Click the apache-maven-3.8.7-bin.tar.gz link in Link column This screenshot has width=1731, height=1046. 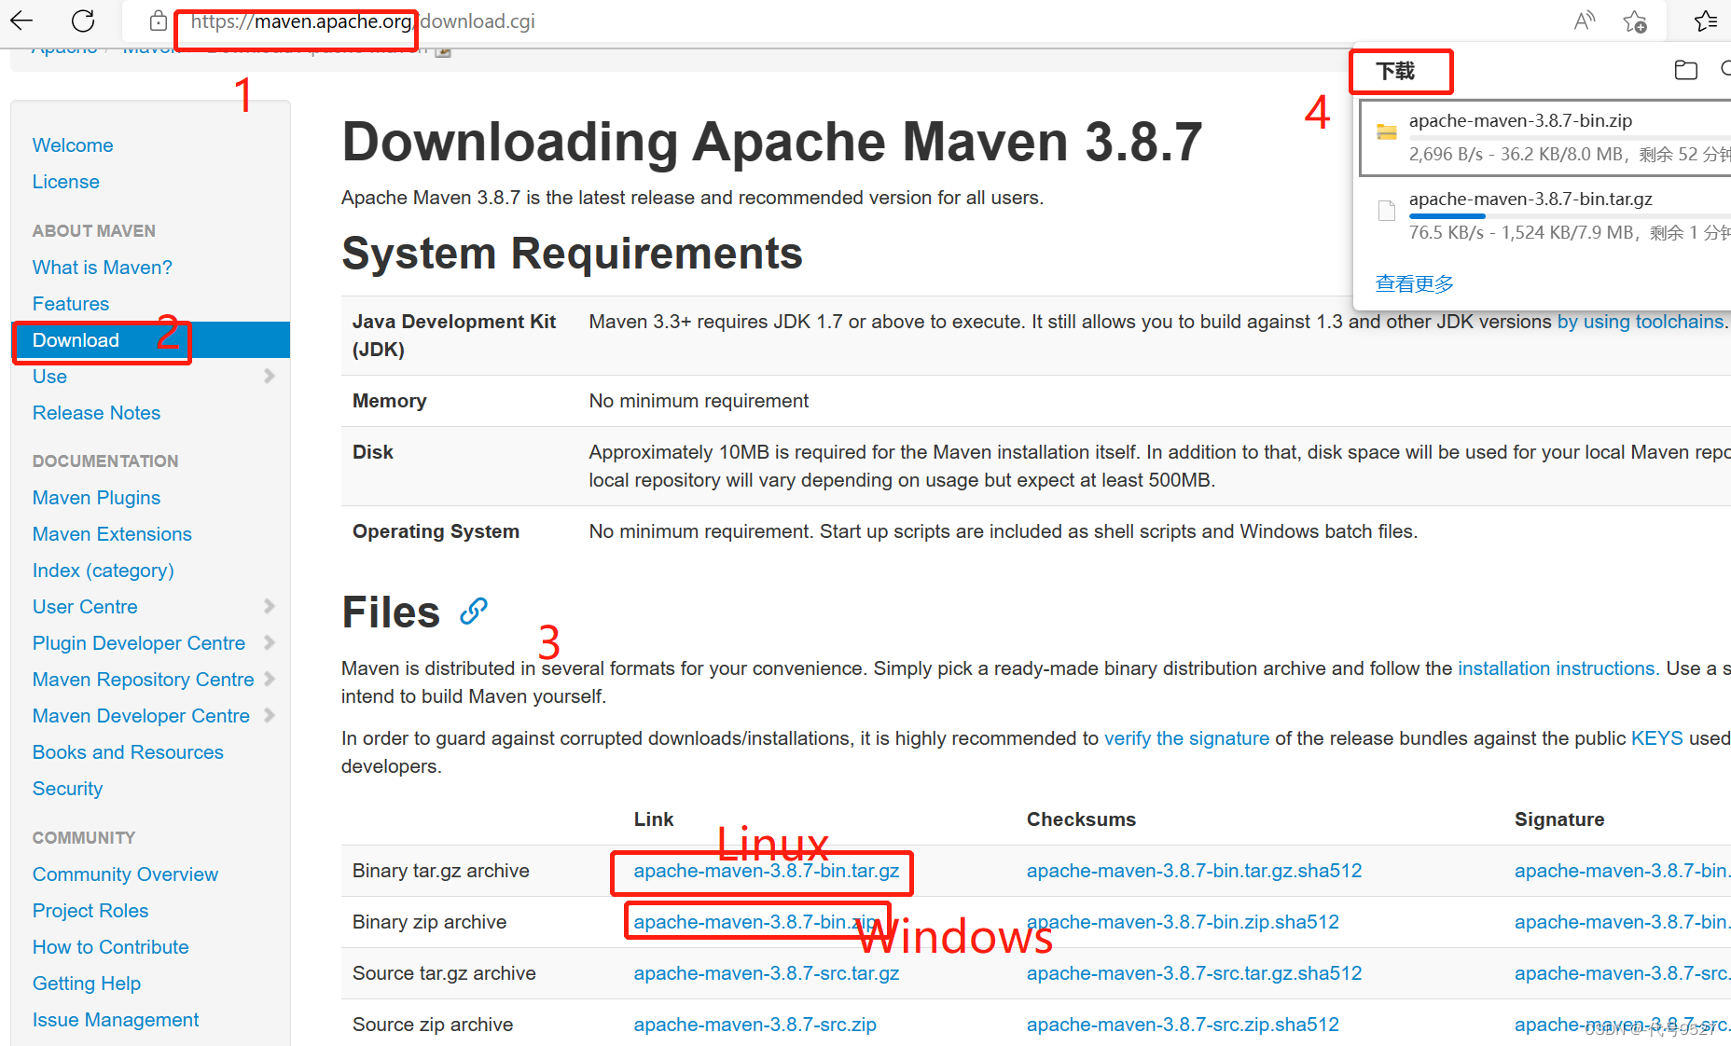(767, 871)
